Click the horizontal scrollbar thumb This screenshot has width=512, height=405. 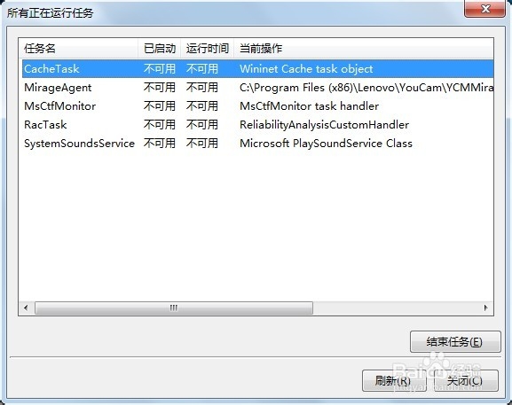tap(174, 308)
